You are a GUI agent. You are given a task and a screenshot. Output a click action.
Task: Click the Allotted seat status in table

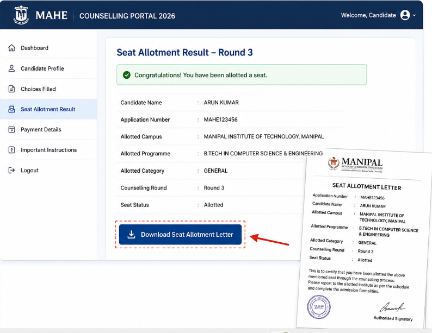(213, 205)
